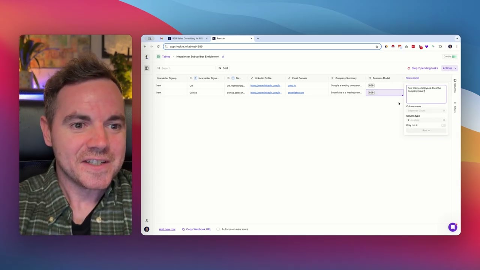480x270 pixels.
Task: Click the Copy Webhook URL copy icon
Action: pyautogui.click(x=183, y=229)
